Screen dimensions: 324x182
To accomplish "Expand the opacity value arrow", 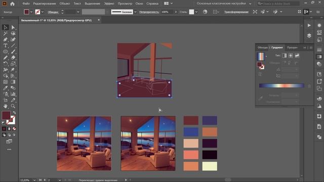I will pos(176,12).
